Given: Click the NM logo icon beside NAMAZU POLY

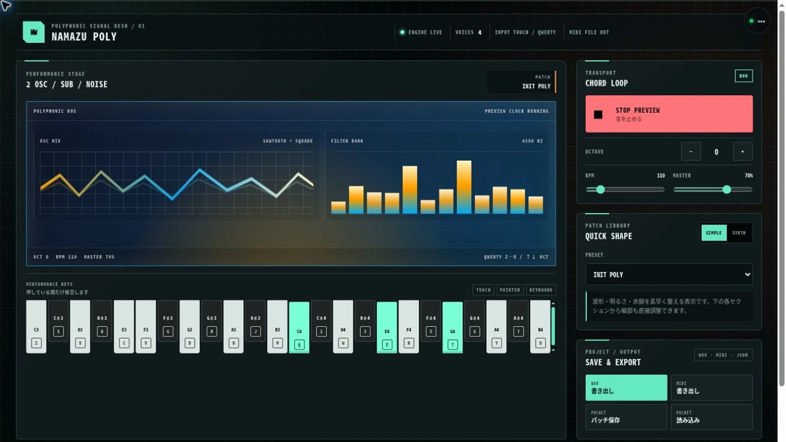Looking at the screenshot, I should [34, 32].
